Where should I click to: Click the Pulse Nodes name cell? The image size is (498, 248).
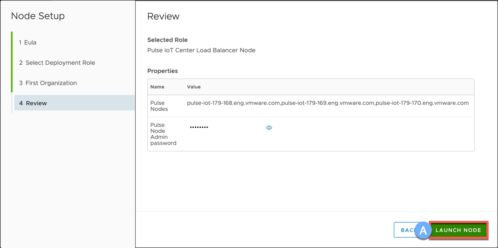pos(159,106)
